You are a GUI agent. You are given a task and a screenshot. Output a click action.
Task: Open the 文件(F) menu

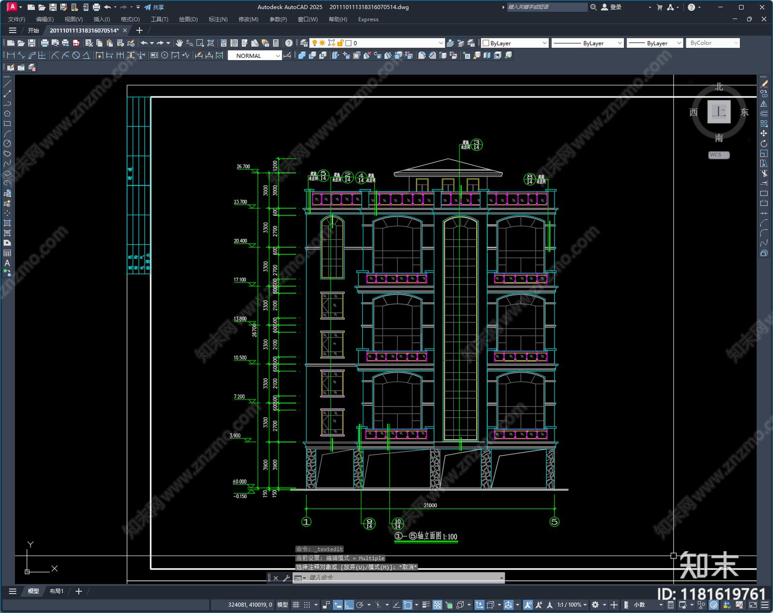click(x=17, y=19)
